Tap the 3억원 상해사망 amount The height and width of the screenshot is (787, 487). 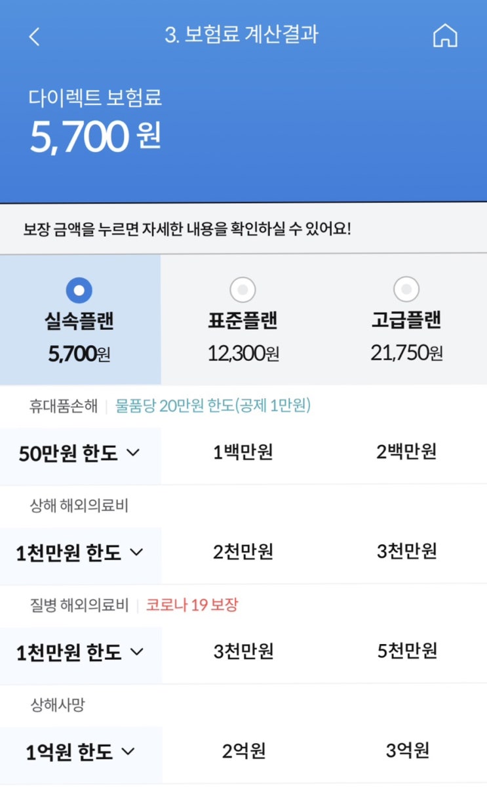click(x=406, y=752)
